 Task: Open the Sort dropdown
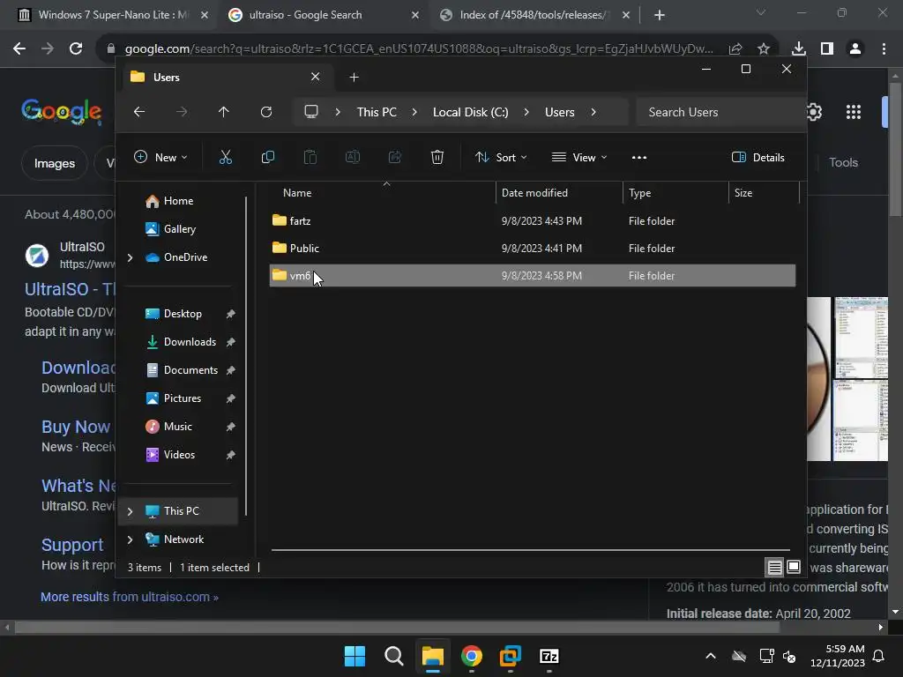click(501, 157)
